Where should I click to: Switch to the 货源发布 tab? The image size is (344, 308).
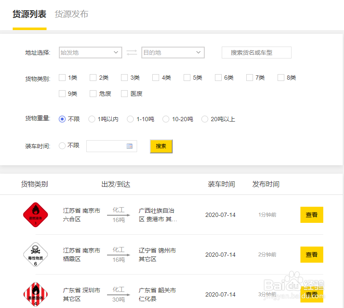tap(72, 14)
